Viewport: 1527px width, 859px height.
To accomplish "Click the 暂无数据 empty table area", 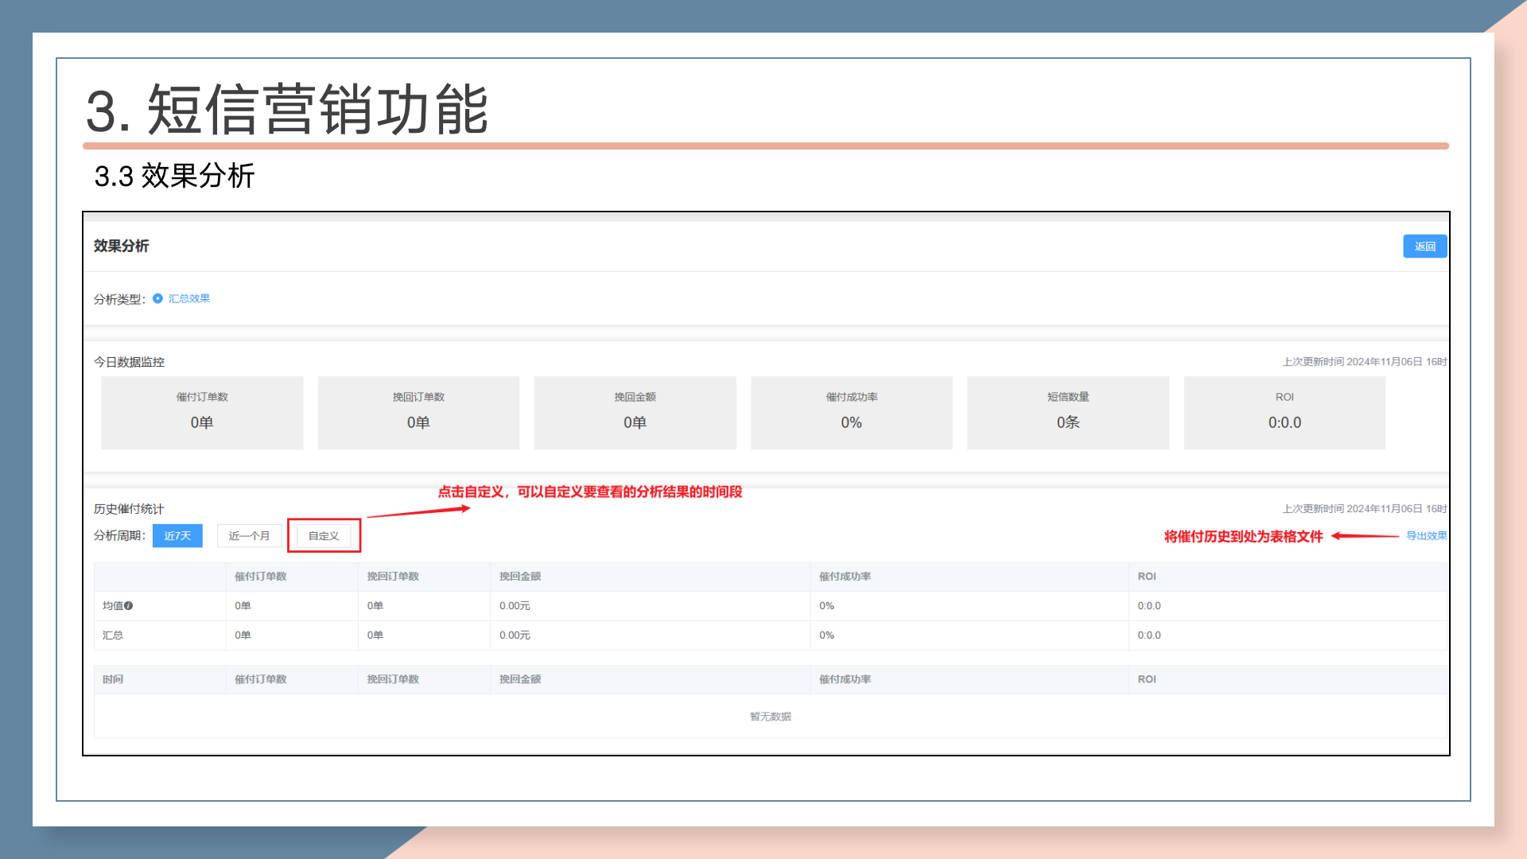I will click(x=770, y=717).
